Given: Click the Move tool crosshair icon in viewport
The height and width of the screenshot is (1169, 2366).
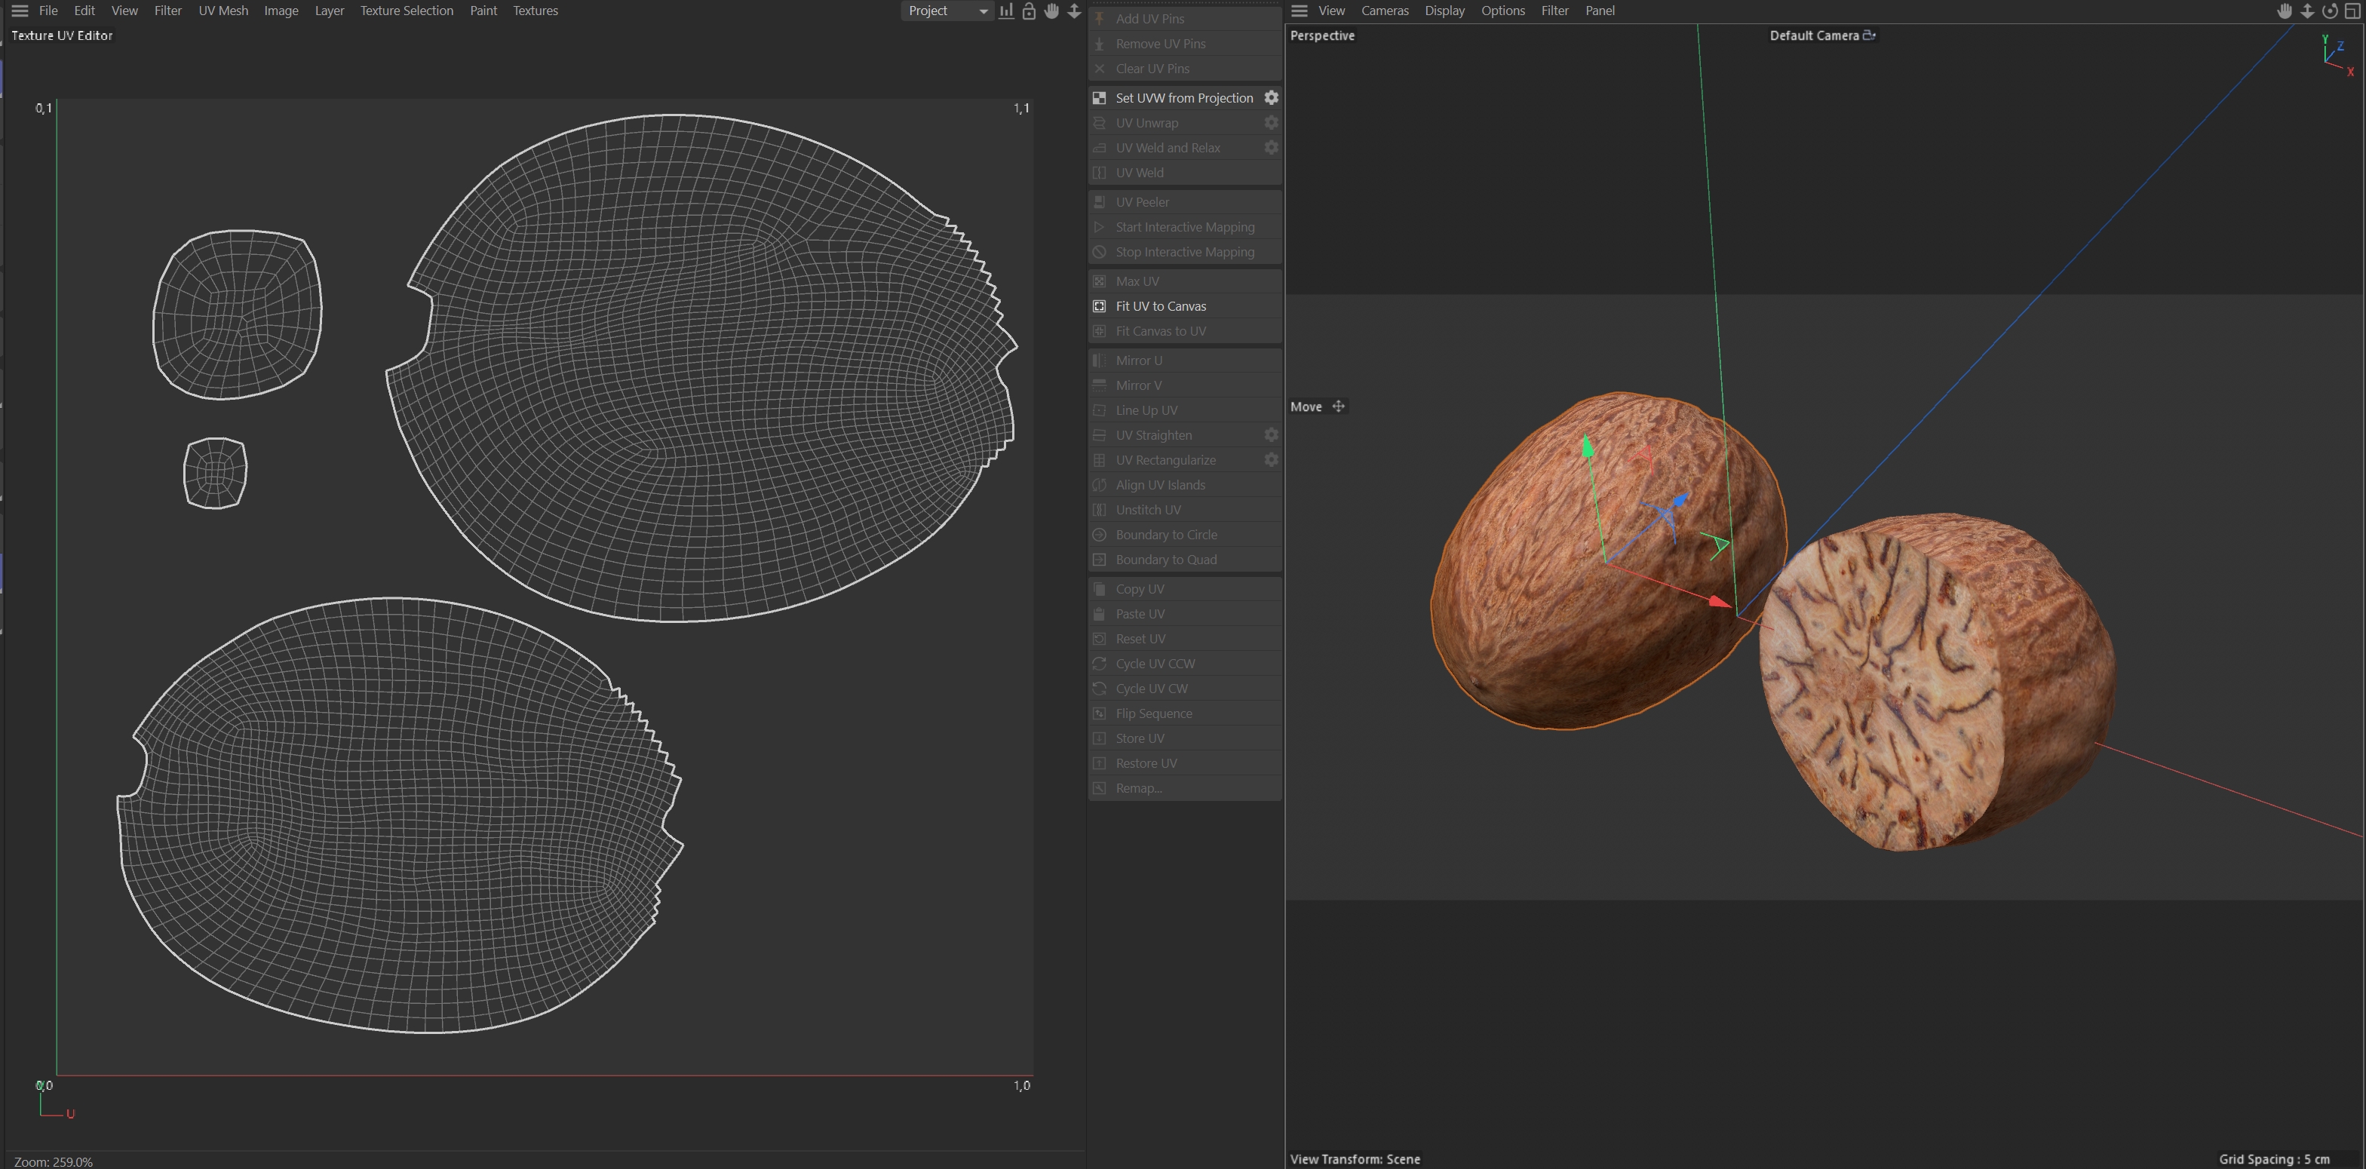Looking at the screenshot, I should click(x=1338, y=406).
